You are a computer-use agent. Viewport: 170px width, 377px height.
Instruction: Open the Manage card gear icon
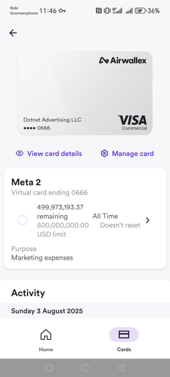tap(104, 154)
